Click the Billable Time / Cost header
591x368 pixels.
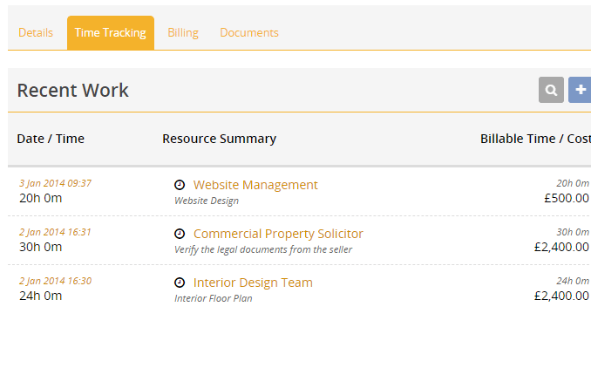(x=535, y=139)
